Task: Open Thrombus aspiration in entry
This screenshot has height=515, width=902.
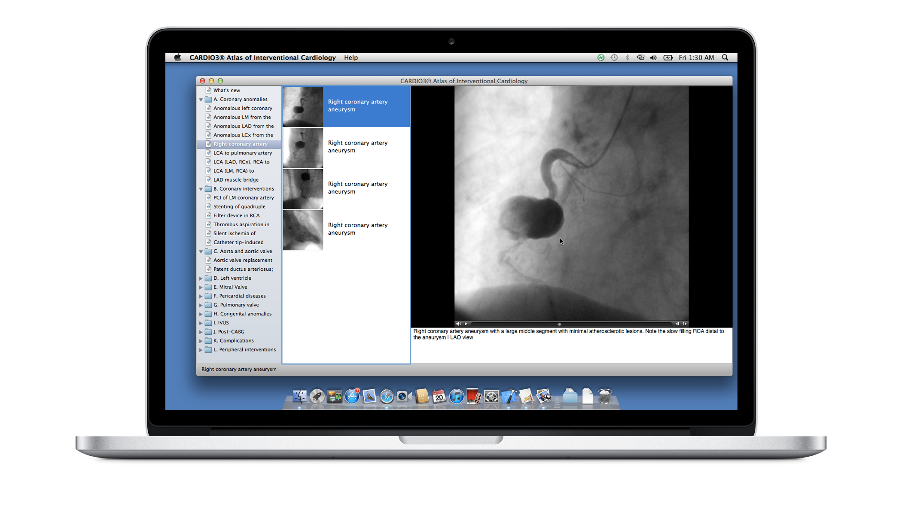Action: point(241,224)
